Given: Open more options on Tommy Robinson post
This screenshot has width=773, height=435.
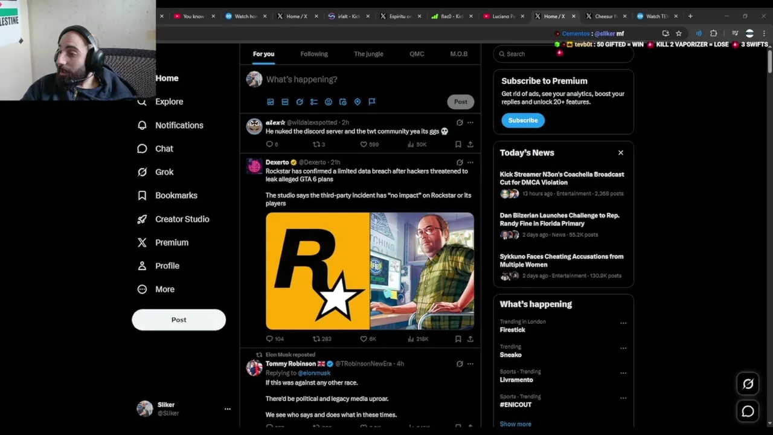Looking at the screenshot, I should point(470,364).
